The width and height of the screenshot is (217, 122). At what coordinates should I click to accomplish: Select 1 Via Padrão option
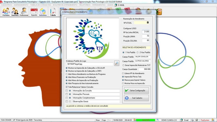tap(123, 52)
